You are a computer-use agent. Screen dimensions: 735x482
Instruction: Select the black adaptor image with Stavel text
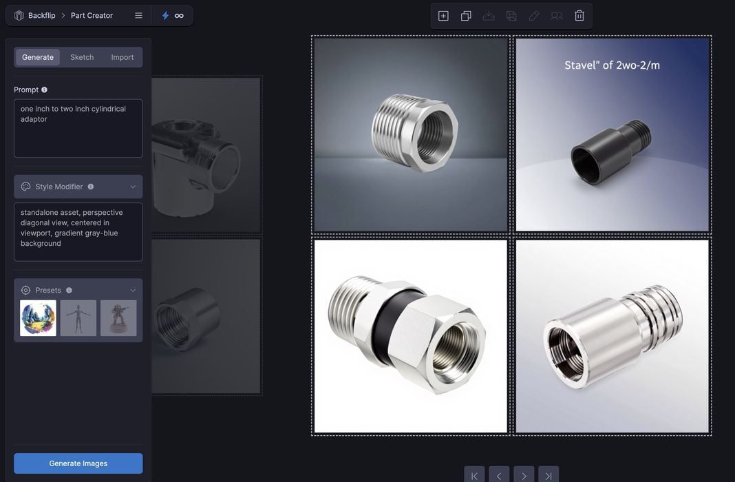[x=612, y=135]
